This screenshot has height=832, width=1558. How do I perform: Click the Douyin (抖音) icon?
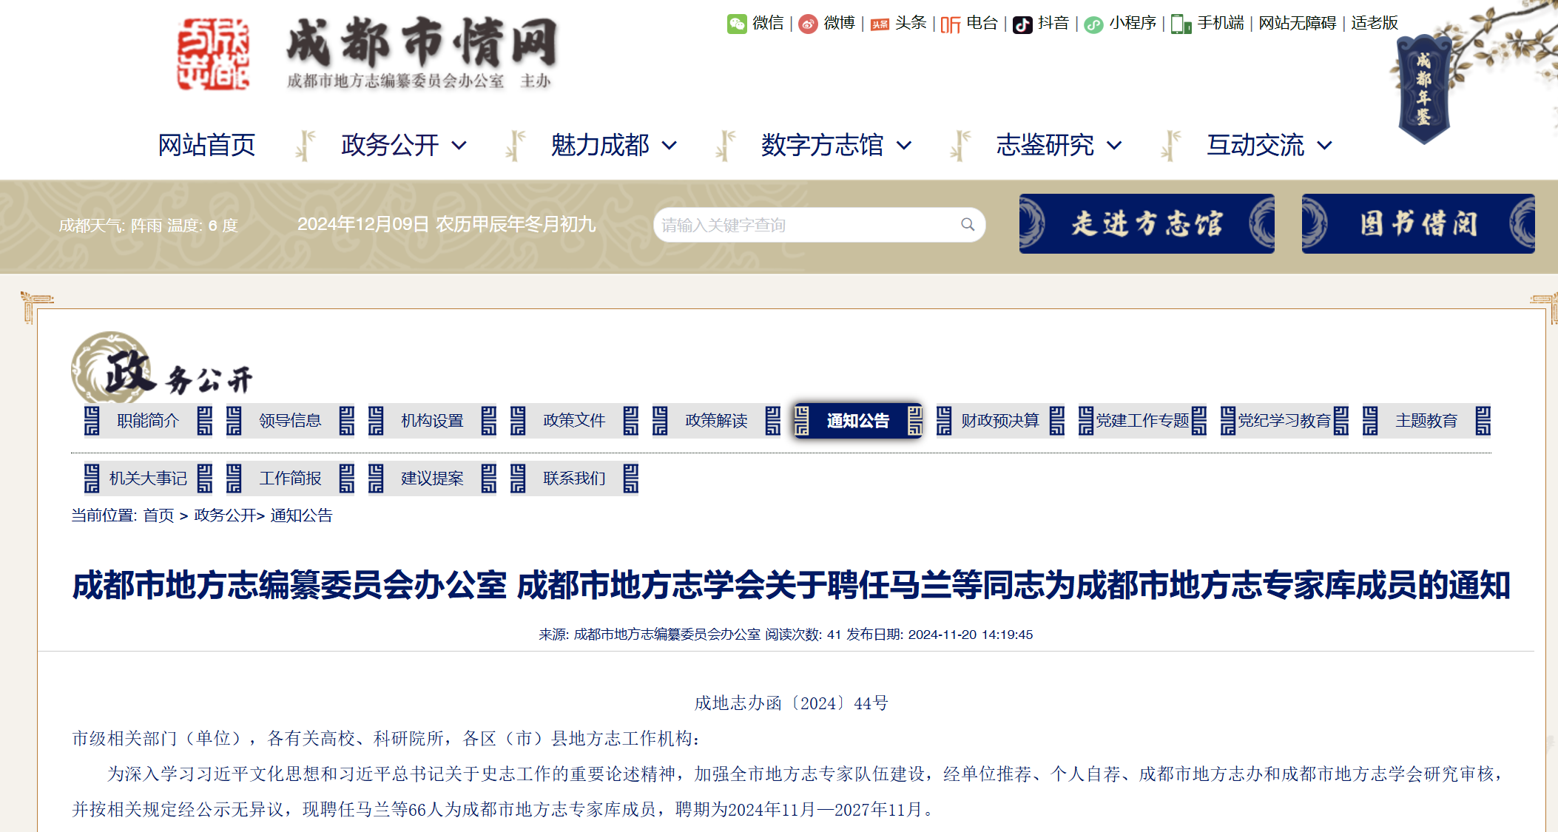(1022, 24)
